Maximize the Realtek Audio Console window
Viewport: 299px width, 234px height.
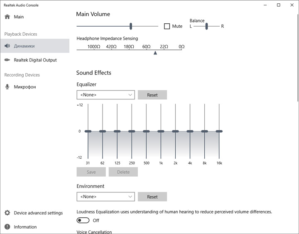pos(279,5)
